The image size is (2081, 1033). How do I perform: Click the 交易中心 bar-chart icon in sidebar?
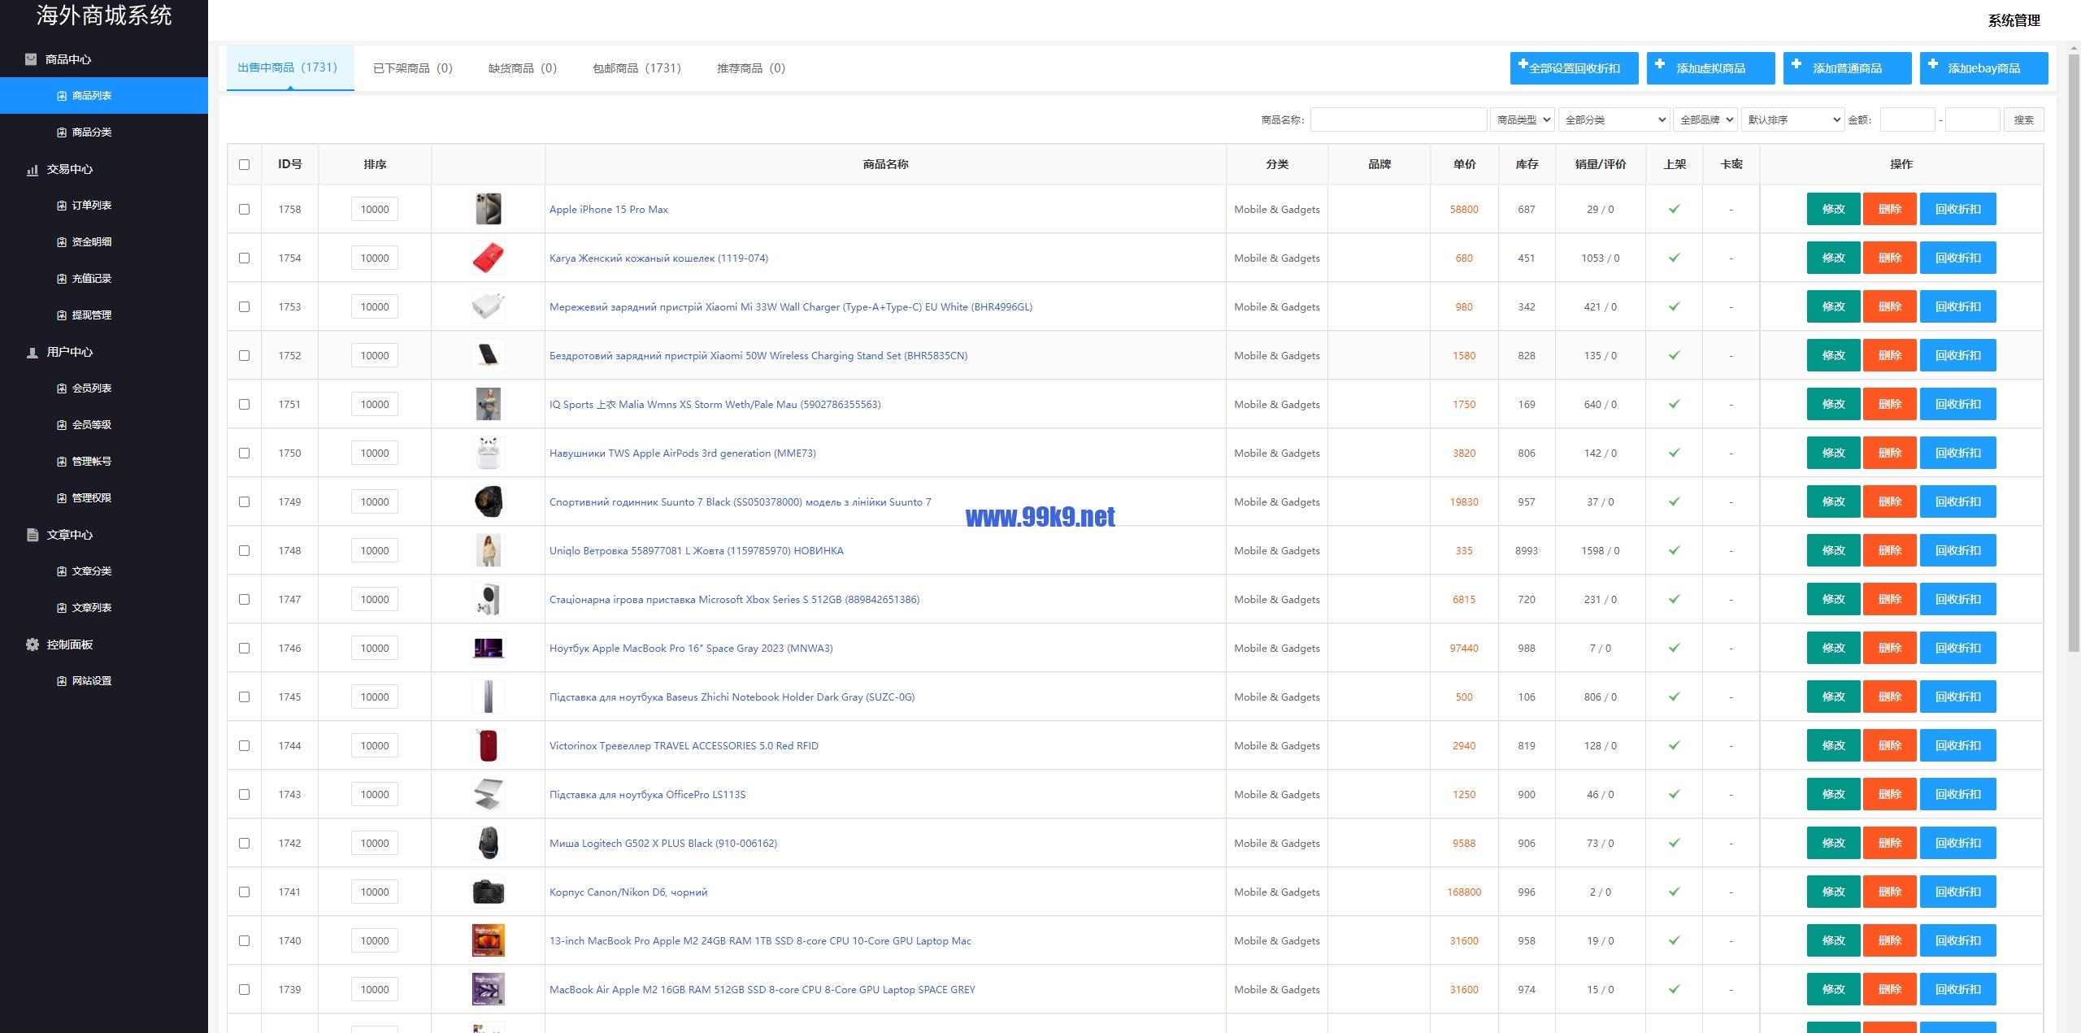point(33,169)
